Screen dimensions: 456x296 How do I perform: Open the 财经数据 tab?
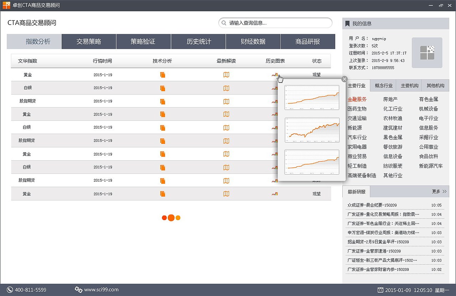pyautogui.click(x=253, y=41)
